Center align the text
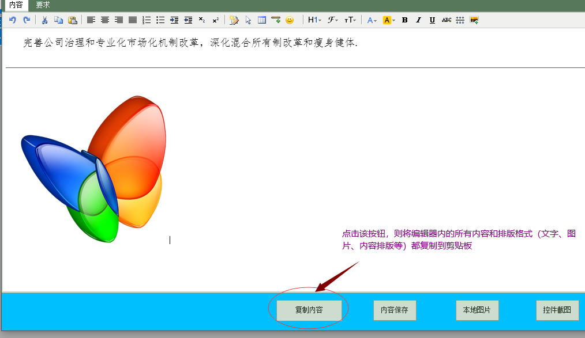This screenshot has height=338, width=585. coord(105,20)
